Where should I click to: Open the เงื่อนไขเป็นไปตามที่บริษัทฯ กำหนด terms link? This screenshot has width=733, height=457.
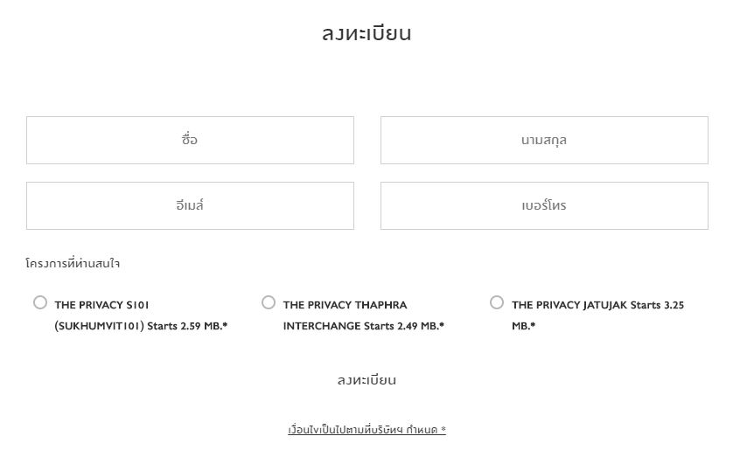click(366, 430)
